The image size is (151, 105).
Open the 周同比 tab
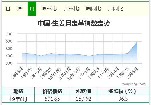pos(93,9)
